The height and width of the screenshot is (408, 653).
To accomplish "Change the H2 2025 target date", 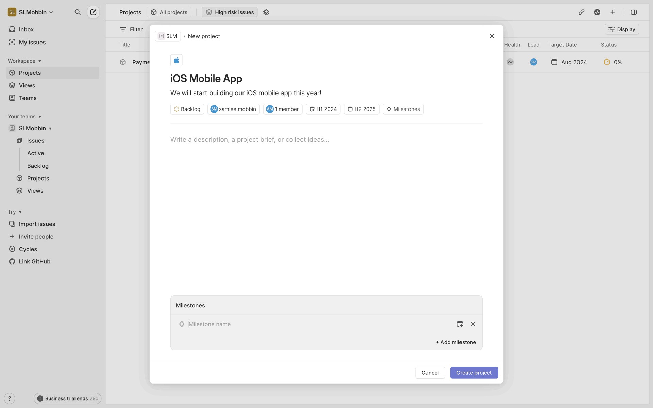I will 362,109.
